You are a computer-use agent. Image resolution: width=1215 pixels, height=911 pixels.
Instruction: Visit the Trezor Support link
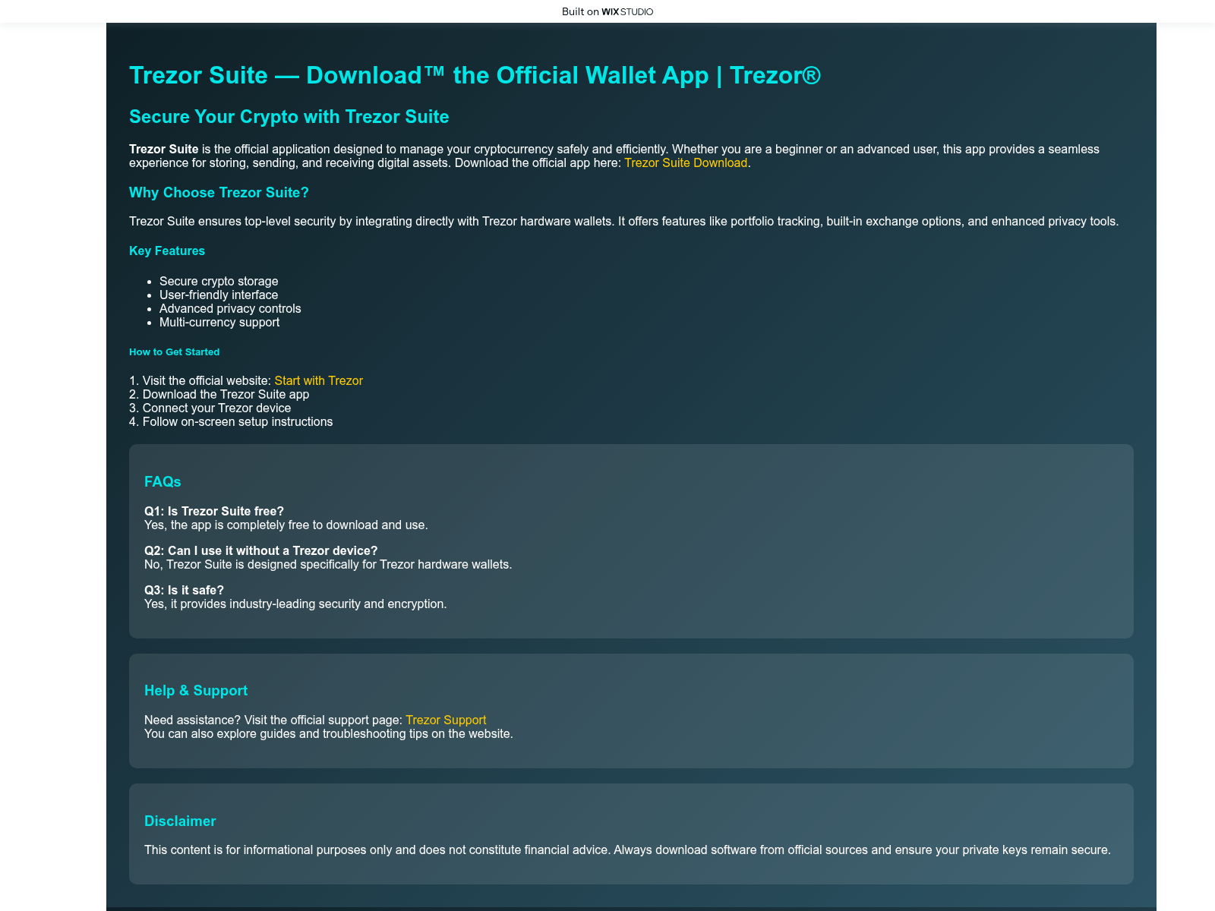(x=447, y=720)
